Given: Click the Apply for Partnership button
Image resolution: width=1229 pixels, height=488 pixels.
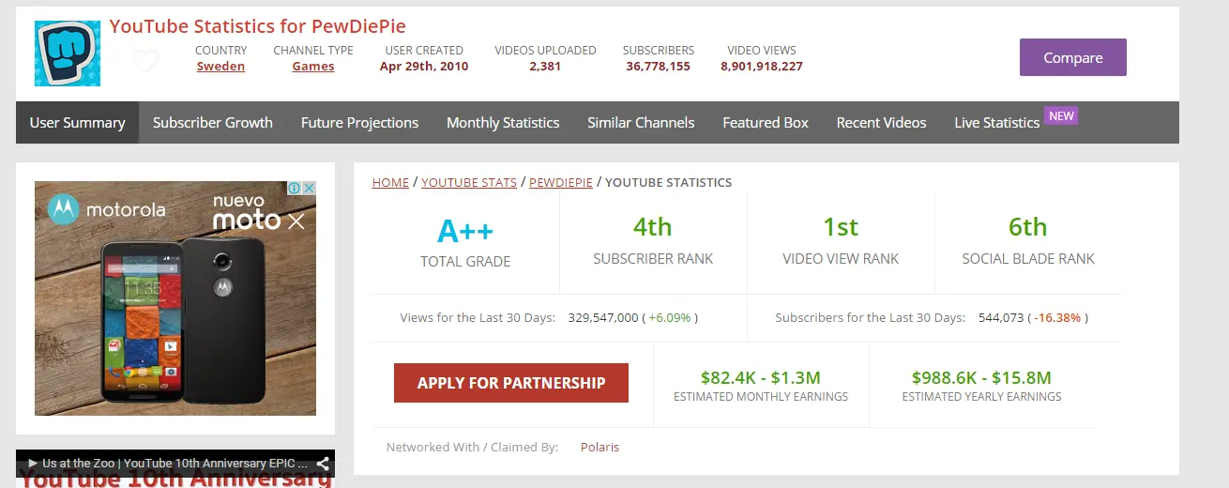Looking at the screenshot, I should click(x=511, y=383).
